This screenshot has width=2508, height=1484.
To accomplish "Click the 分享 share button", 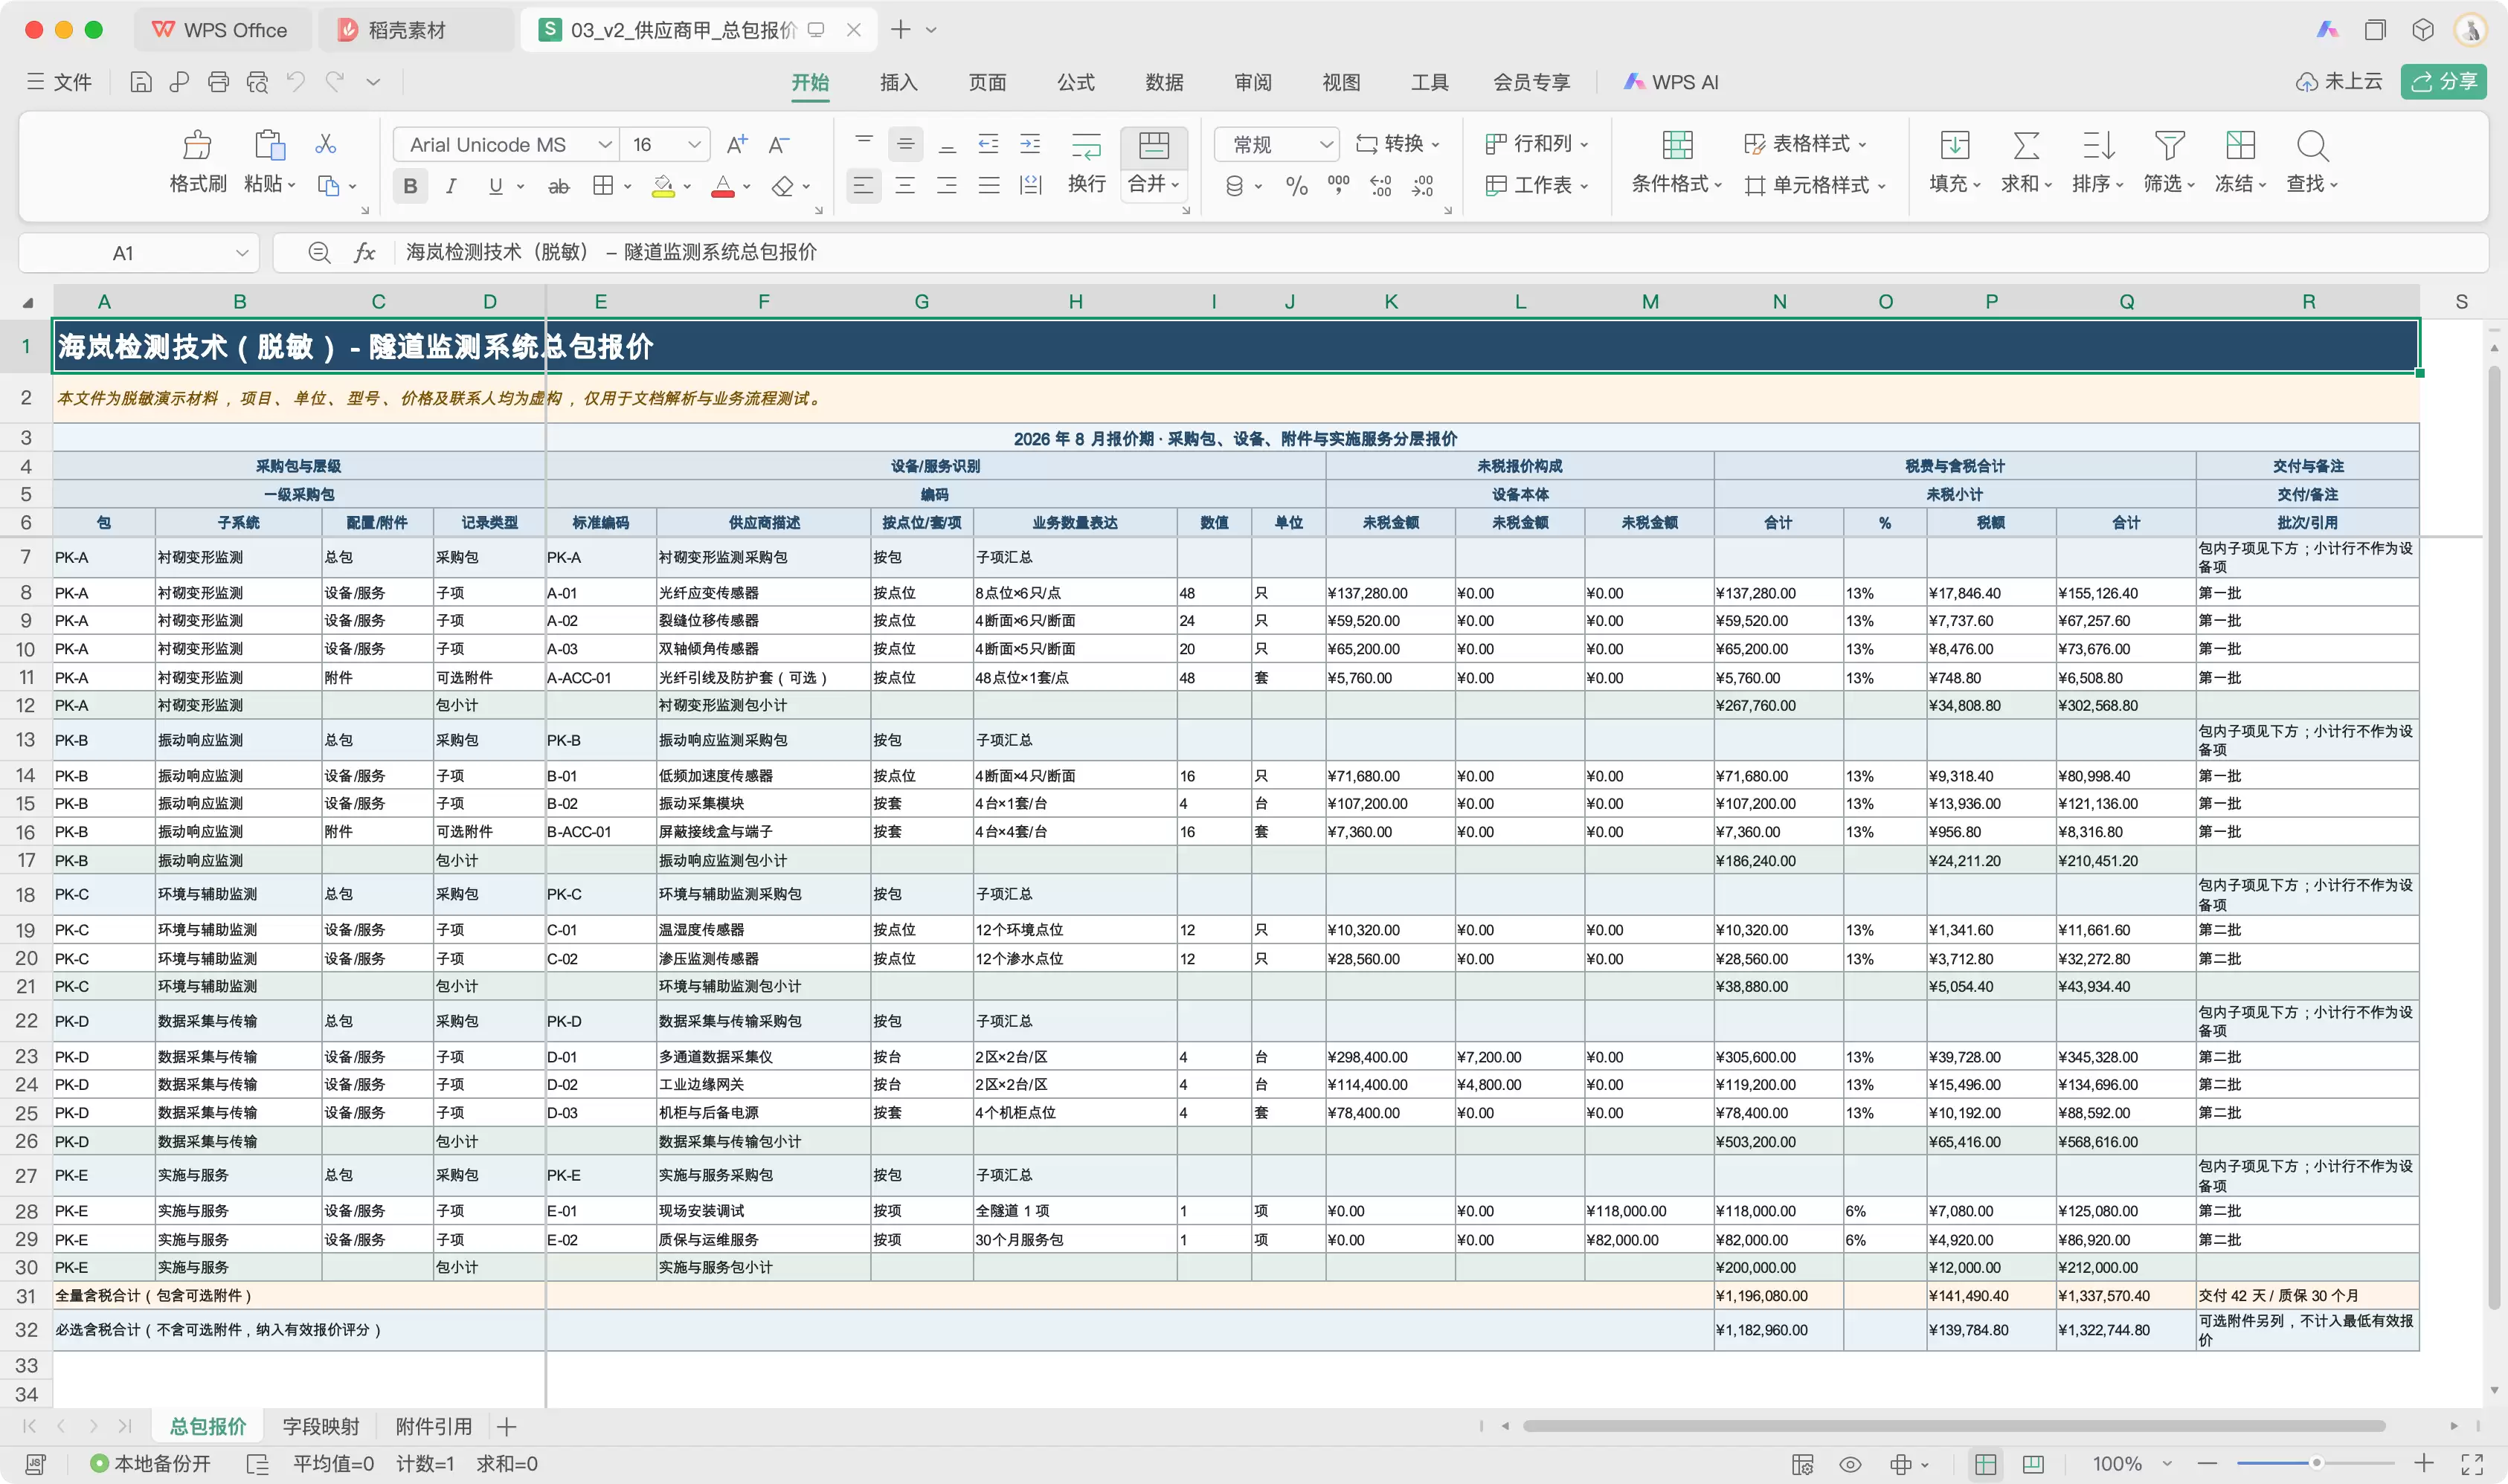I will point(2444,82).
